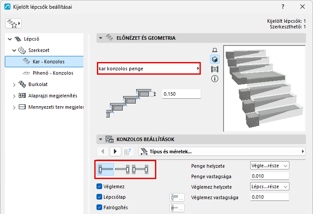This screenshot has height=214, width=313.
Task: Collapse the Előnézet és geometria panel
Action: (x=100, y=38)
